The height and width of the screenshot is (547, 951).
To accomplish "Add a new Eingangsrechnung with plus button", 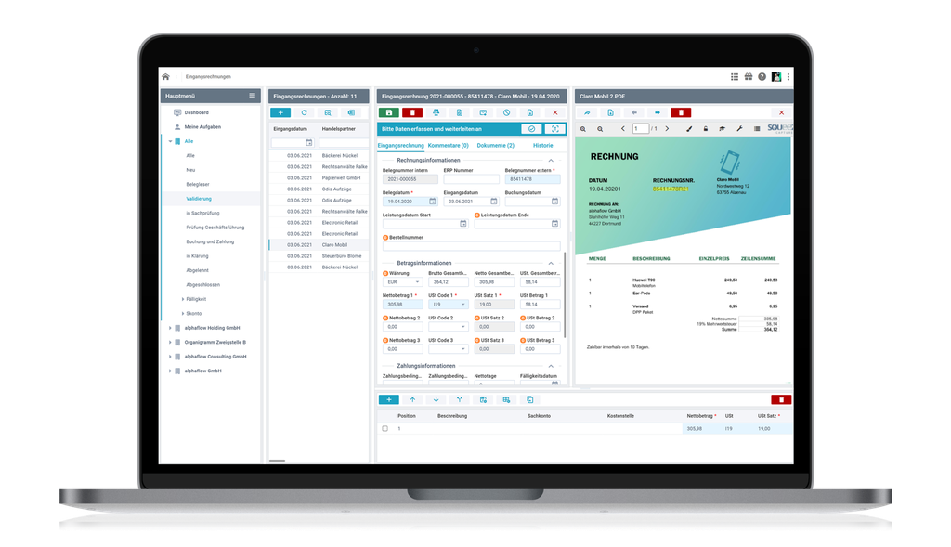I will (280, 112).
